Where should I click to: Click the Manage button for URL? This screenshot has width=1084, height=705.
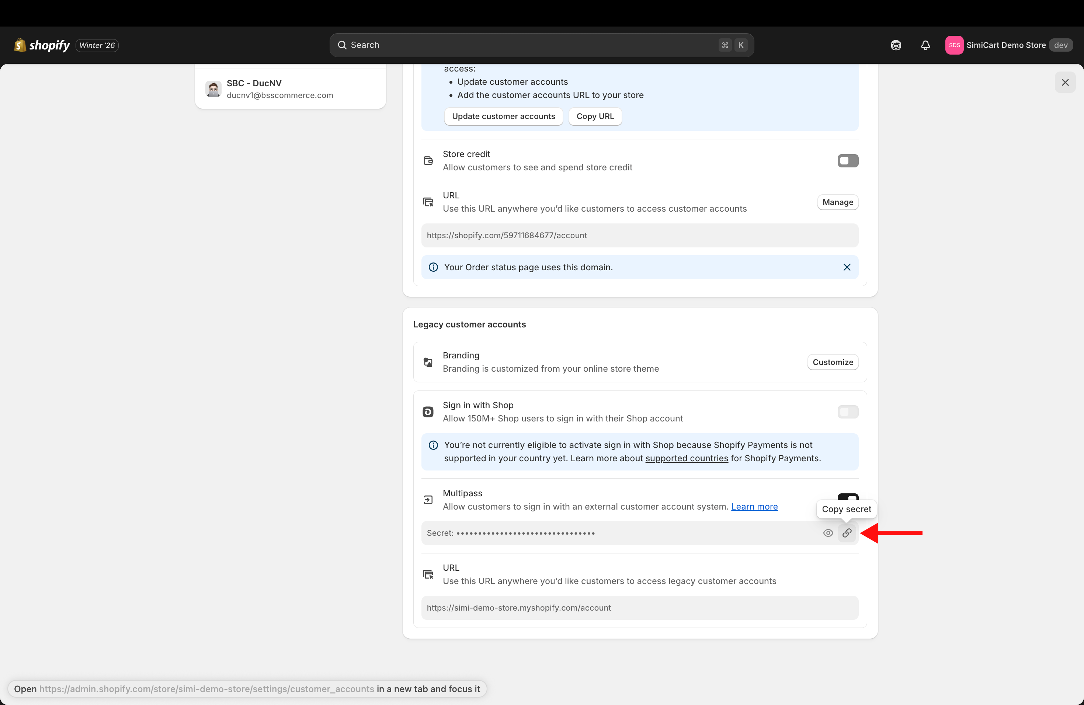tap(837, 202)
